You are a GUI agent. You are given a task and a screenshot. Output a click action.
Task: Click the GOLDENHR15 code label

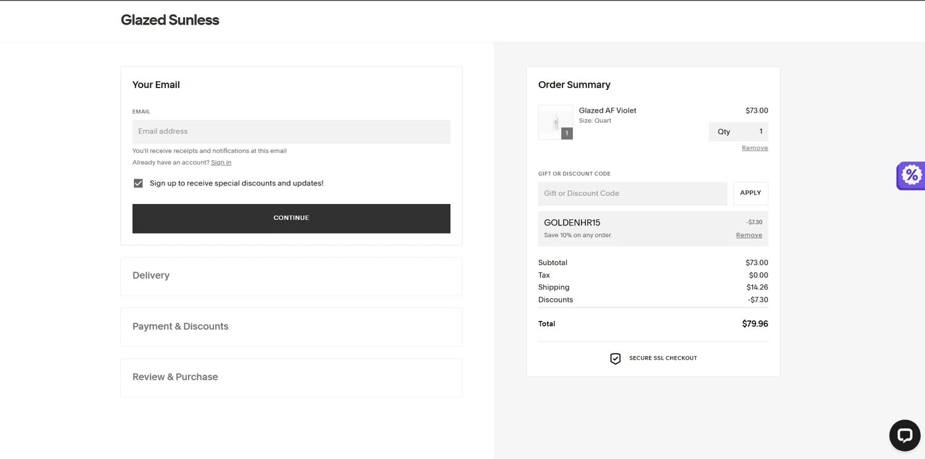click(x=572, y=222)
